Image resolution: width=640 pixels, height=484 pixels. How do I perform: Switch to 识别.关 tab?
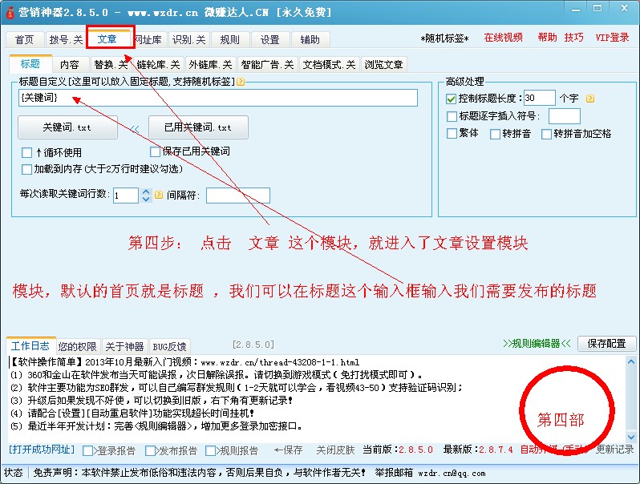click(189, 39)
